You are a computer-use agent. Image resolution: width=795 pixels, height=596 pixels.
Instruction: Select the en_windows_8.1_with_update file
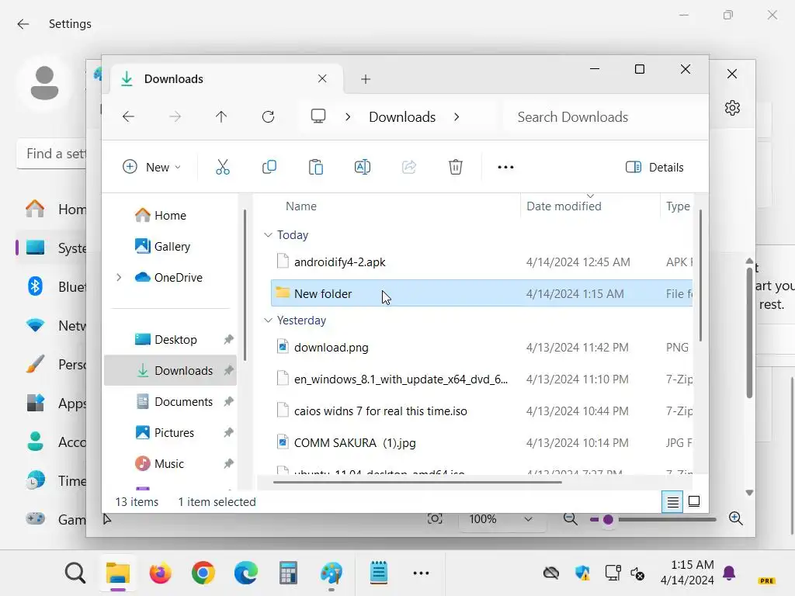point(481,379)
